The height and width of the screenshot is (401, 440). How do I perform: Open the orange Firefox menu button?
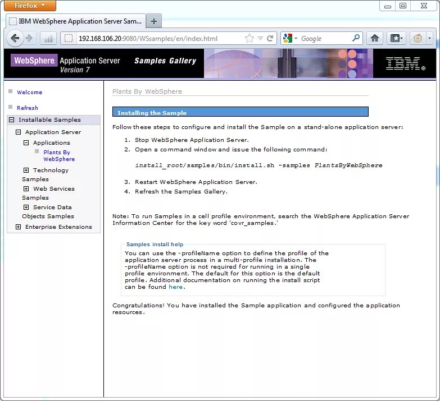[x=30, y=6]
